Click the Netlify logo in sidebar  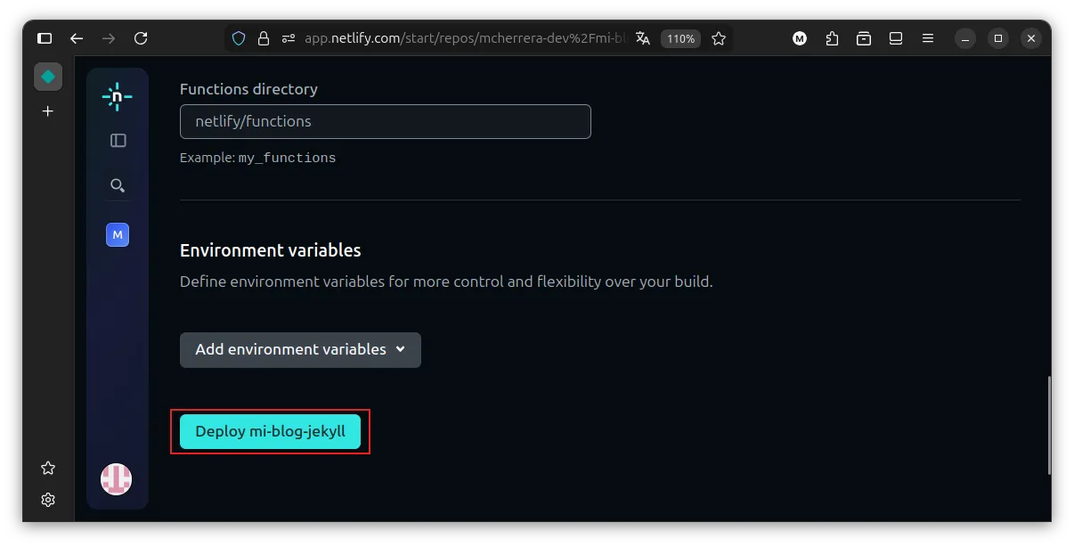point(117,96)
